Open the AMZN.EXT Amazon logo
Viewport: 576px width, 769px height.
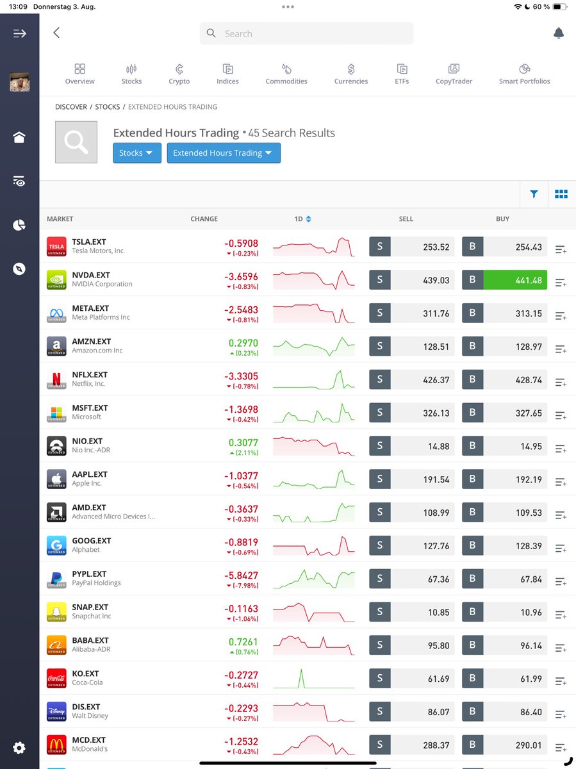[x=56, y=346]
